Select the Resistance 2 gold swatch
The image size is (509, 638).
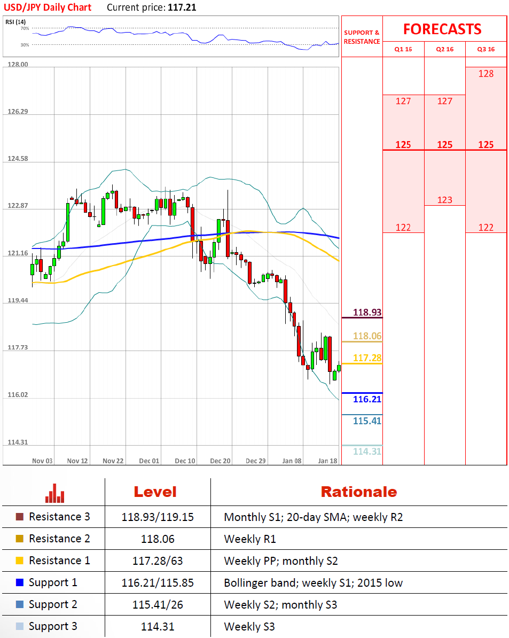coord(20,539)
